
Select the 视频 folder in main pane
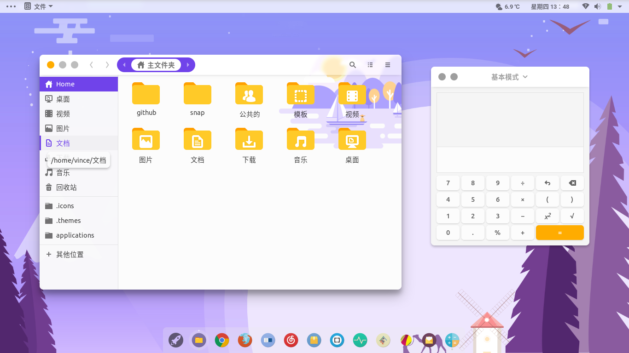[x=352, y=93]
